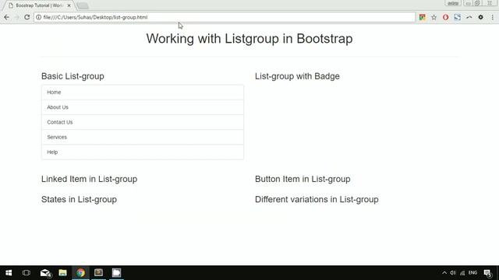The image size is (499, 280).
Task: Click the Working with Listgroup in Bootstrap title
Action: (249, 39)
